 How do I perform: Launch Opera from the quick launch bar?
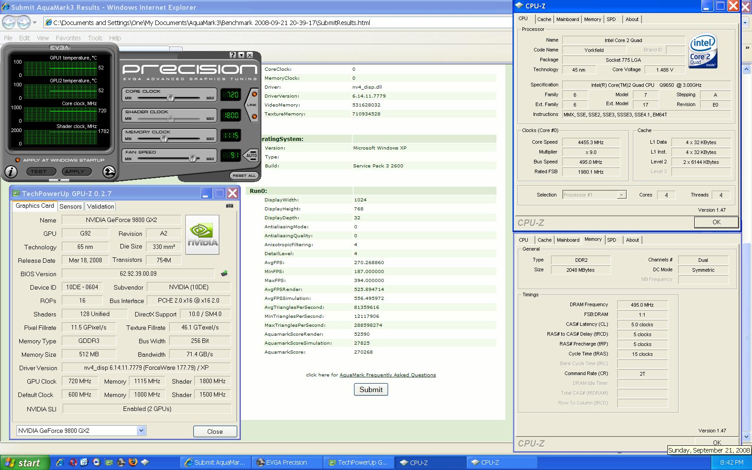pos(73,462)
